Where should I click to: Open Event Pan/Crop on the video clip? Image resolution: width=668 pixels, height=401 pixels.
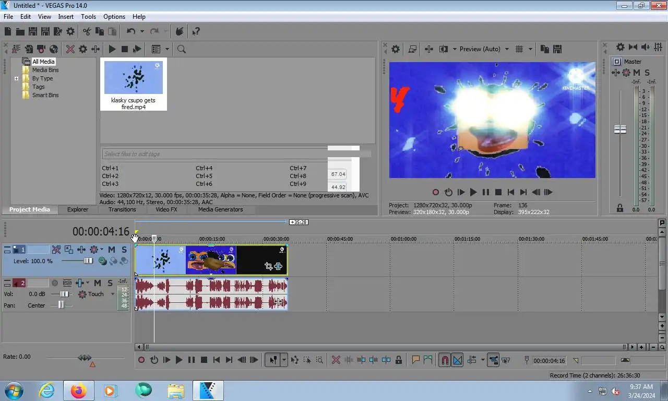(268, 266)
